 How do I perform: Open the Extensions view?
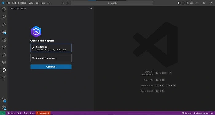click(x=4, y=32)
